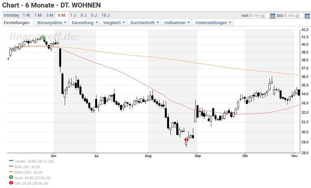The image size is (311, 188).
Task: Switch to the 3 J. time range tab
Action: coord(84,15)
